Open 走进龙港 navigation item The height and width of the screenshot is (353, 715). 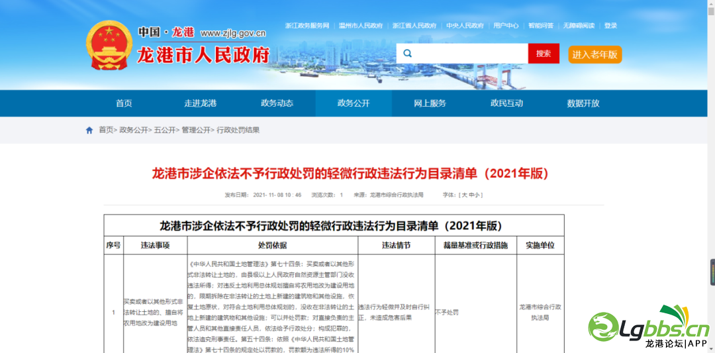(x=201, y=103)
